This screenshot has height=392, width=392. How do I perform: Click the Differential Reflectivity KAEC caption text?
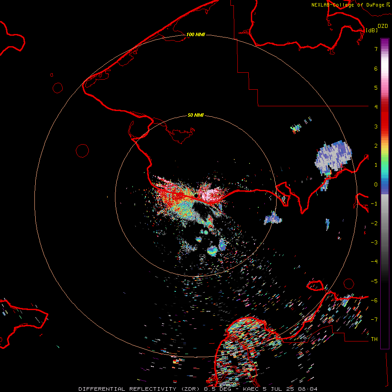[x=198, y=389]
